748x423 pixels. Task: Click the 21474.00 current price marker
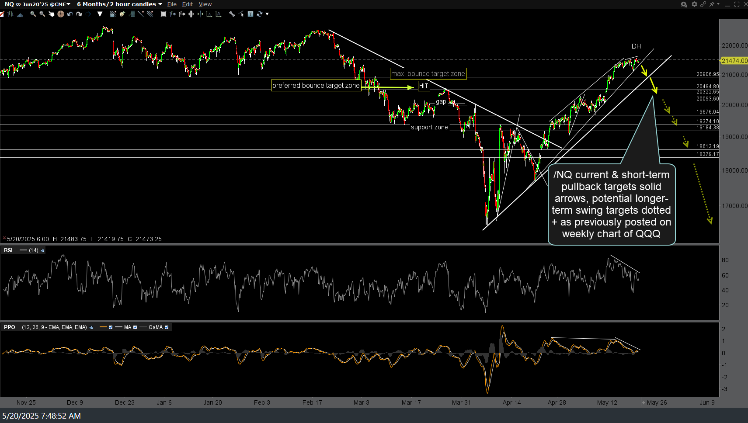pyautogui.click(x=734, y=61)
